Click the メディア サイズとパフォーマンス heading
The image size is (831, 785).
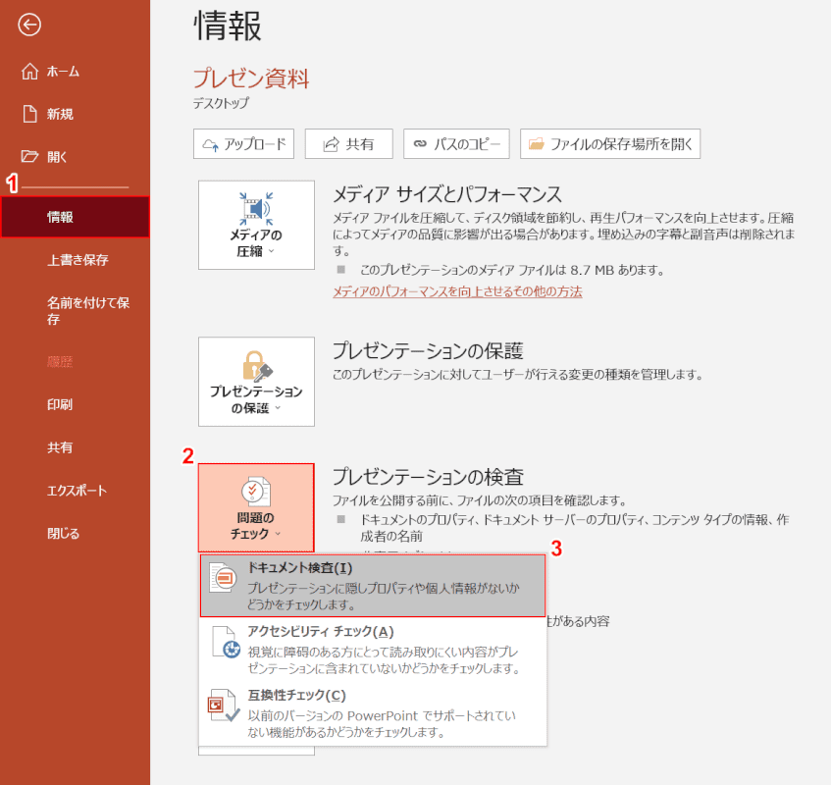[x=446, y=194]
